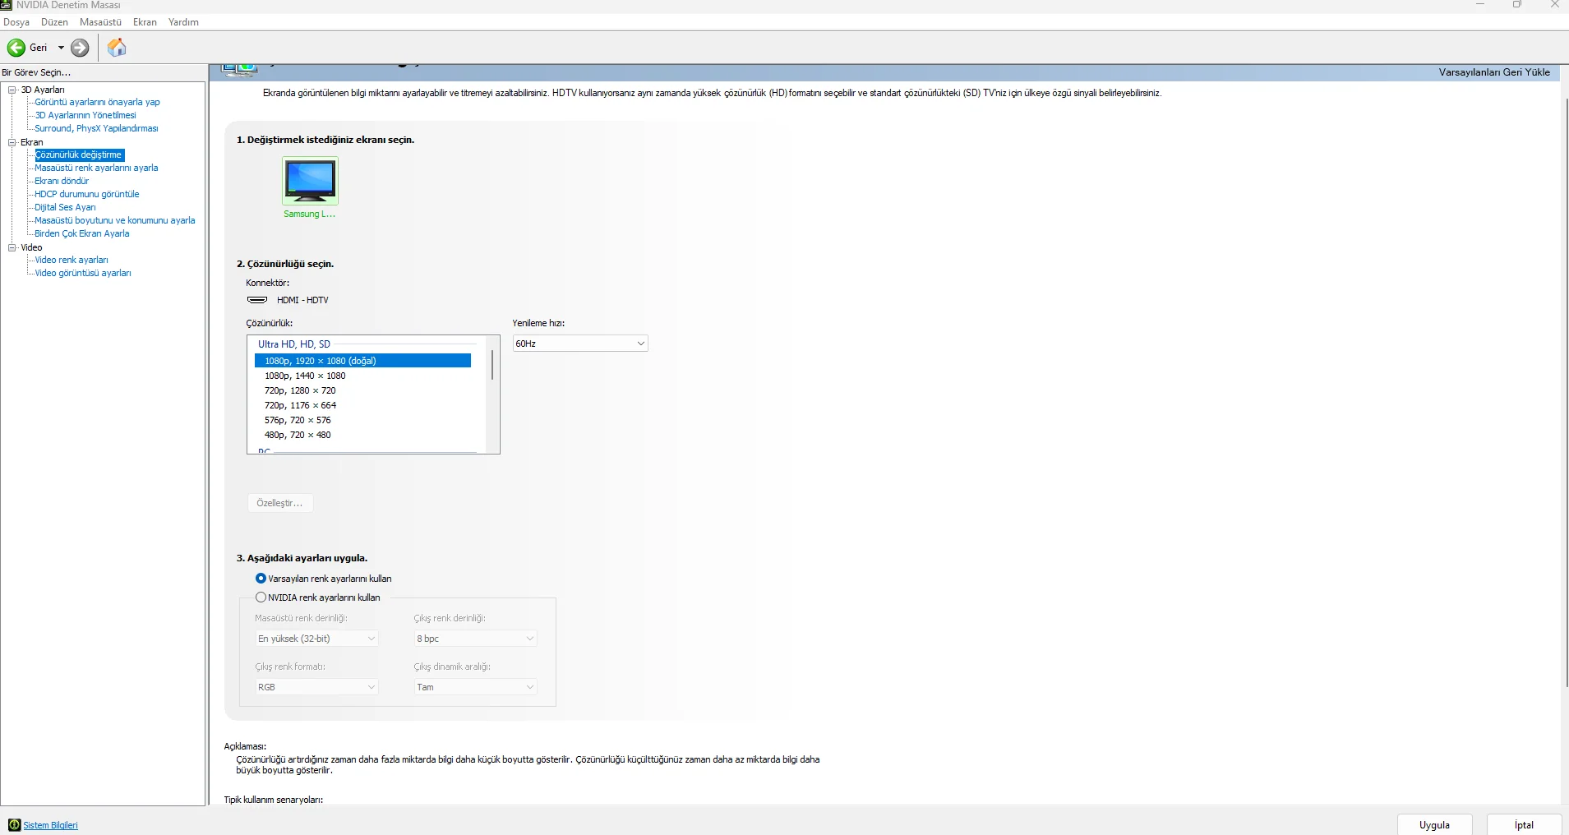Open Görüntü ayarlarını önayarla yap
1569x835 pixels.
97,102
